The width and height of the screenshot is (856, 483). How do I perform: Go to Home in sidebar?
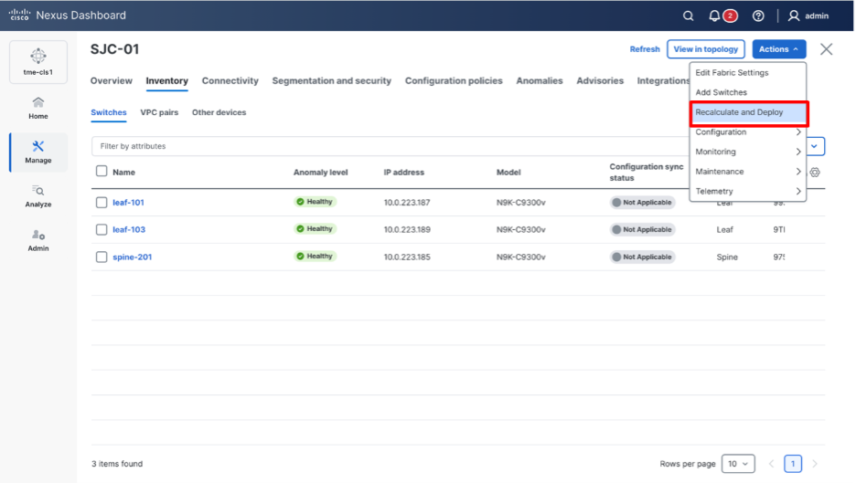[38, 108]
